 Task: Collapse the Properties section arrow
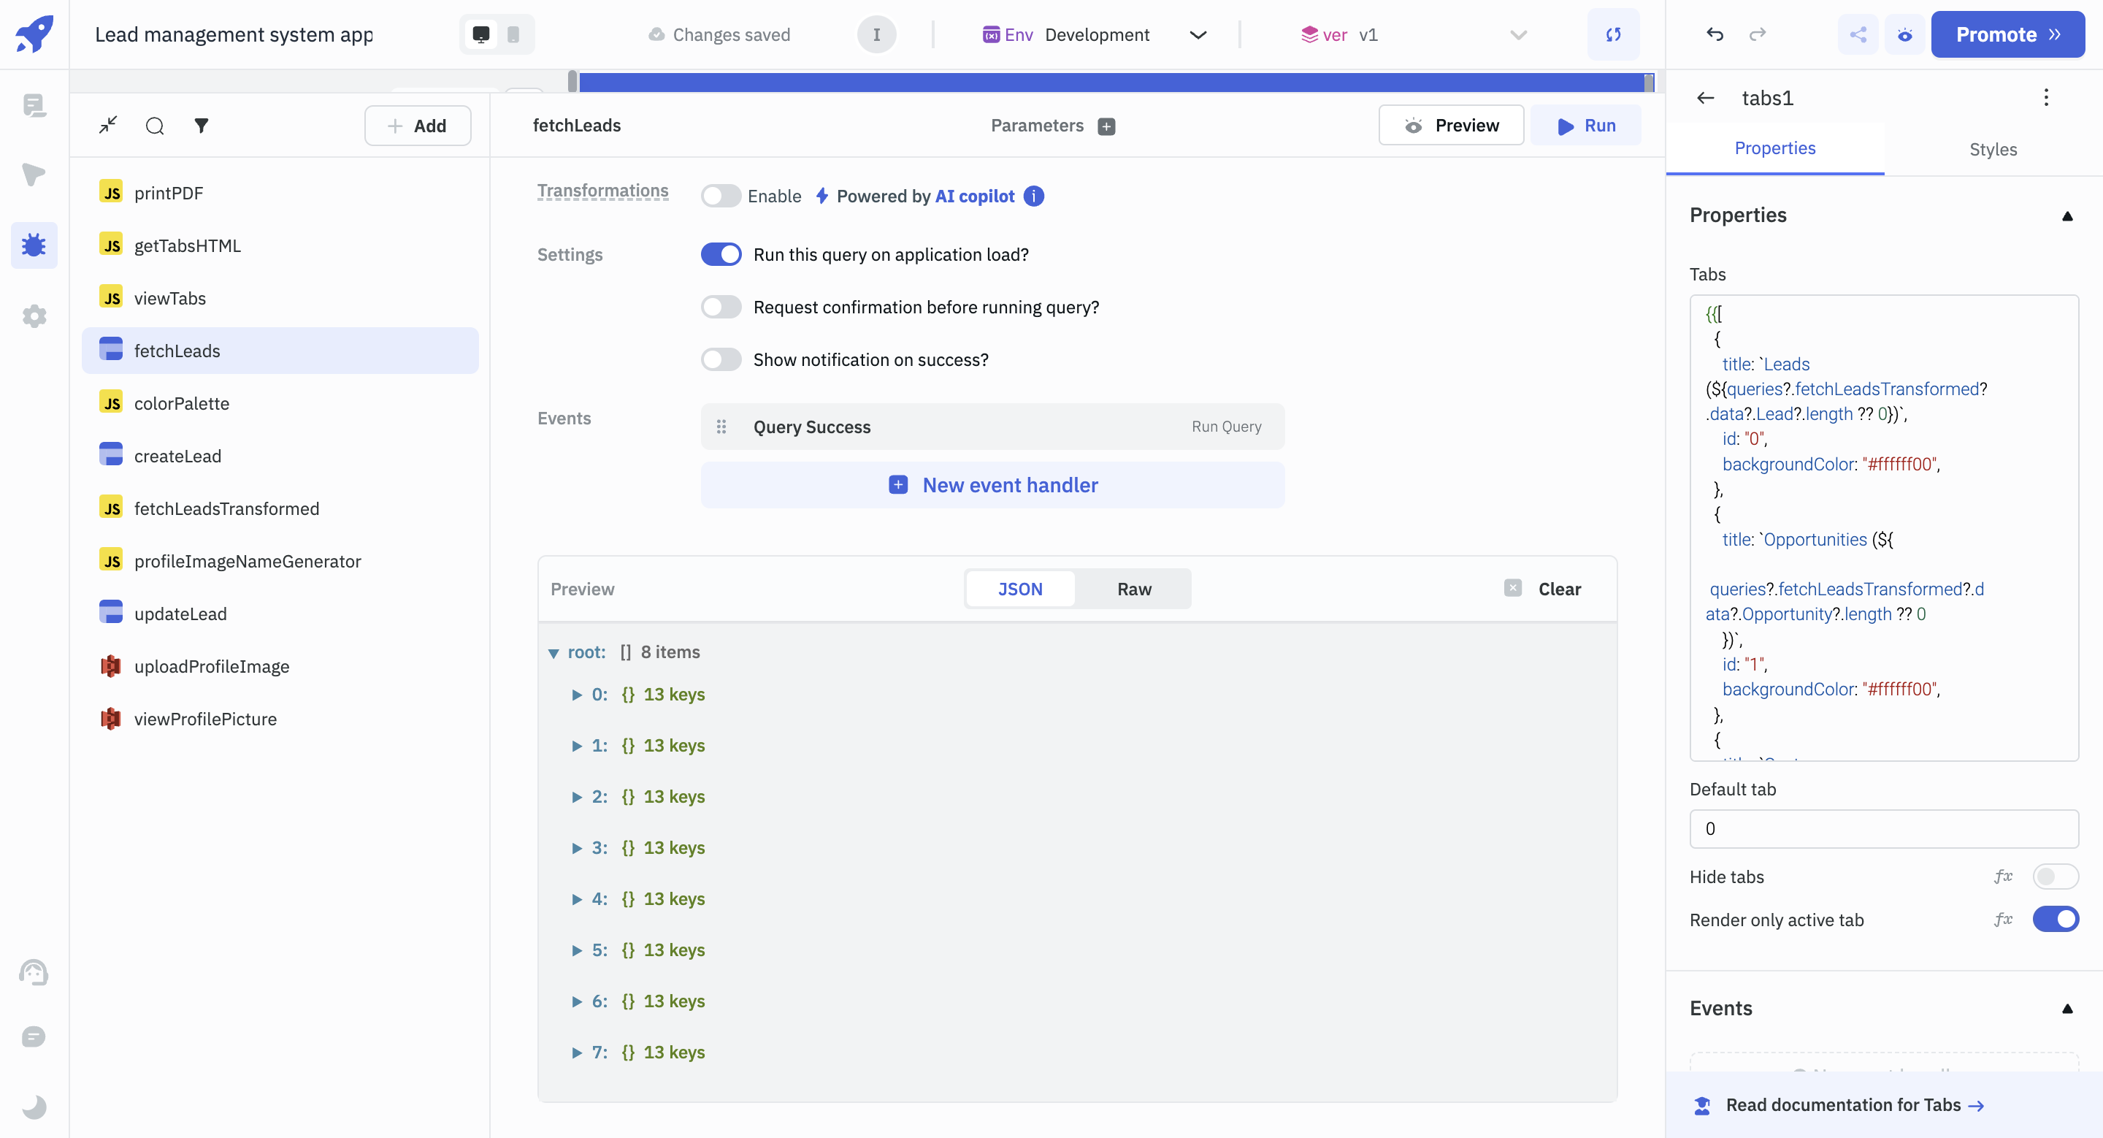(2066, 215)
